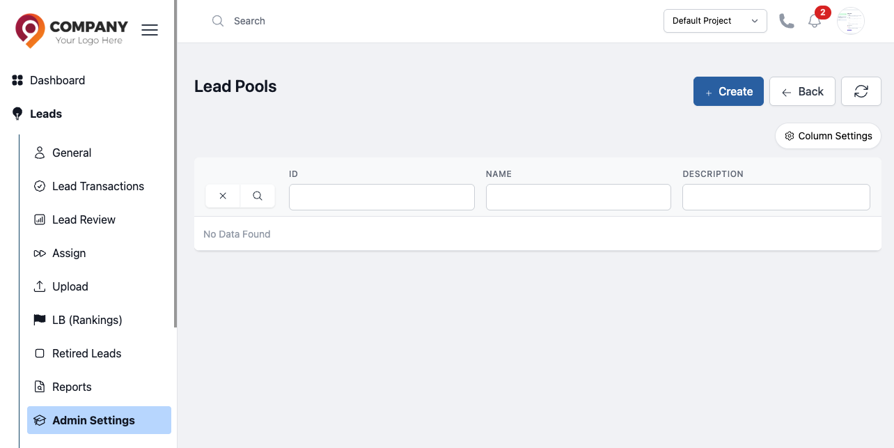Open the user profile avatar
Image resolution: width=894 pixels, height=448 pixels.
851,21
